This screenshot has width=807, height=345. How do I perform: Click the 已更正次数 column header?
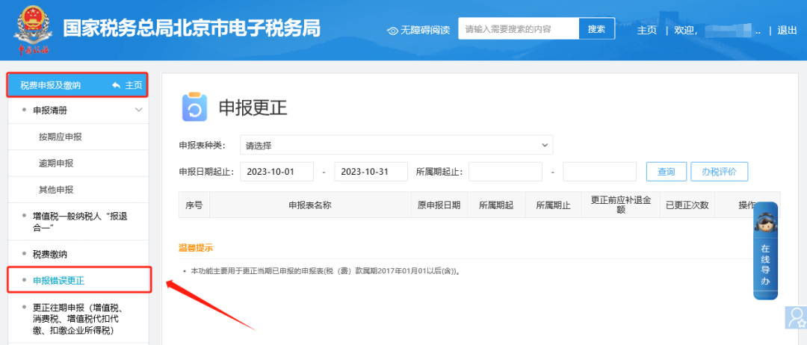687,205
